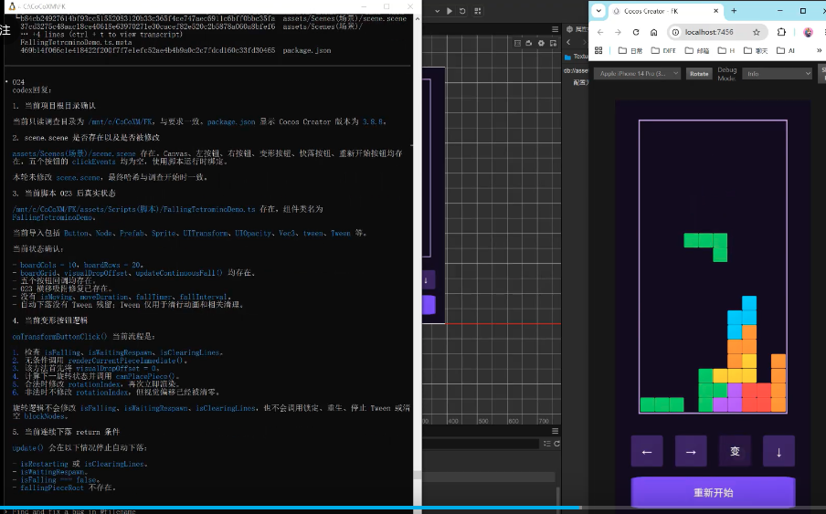Go forward in the browser
The height and width of the screenshot is (514, 826).
coord(618,32)
